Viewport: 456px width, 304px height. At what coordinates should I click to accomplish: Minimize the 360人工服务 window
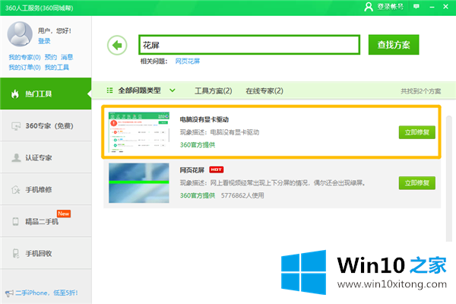(432, 7)
